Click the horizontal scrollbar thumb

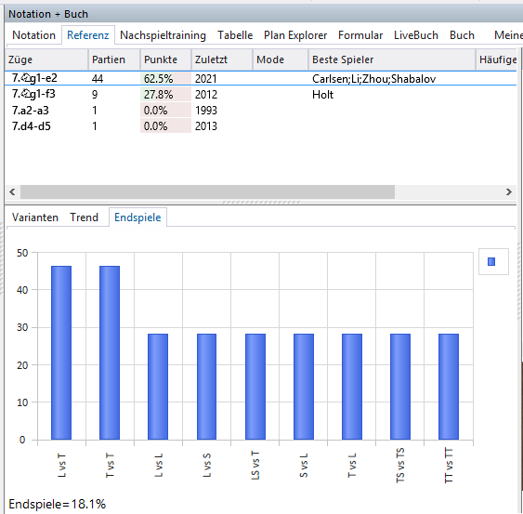(x=207, y=191)
